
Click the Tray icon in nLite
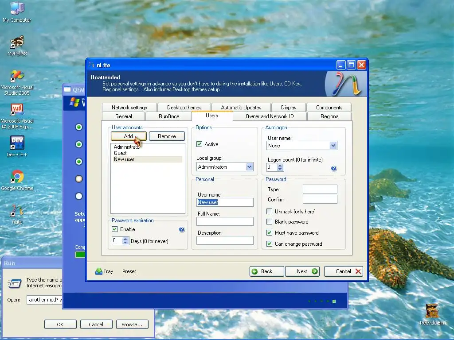[x=99, y=271]
